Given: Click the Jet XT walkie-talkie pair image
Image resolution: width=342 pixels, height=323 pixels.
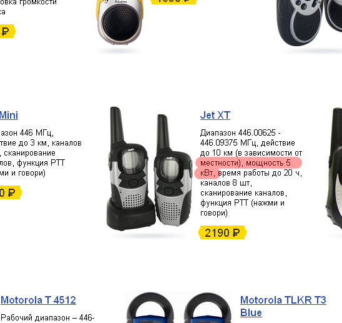Looking at the screenshot, I should [149, 168].
